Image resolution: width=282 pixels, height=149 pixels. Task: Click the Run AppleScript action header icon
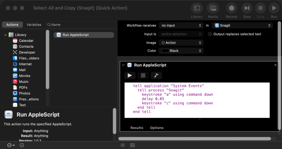click(129, 65)
